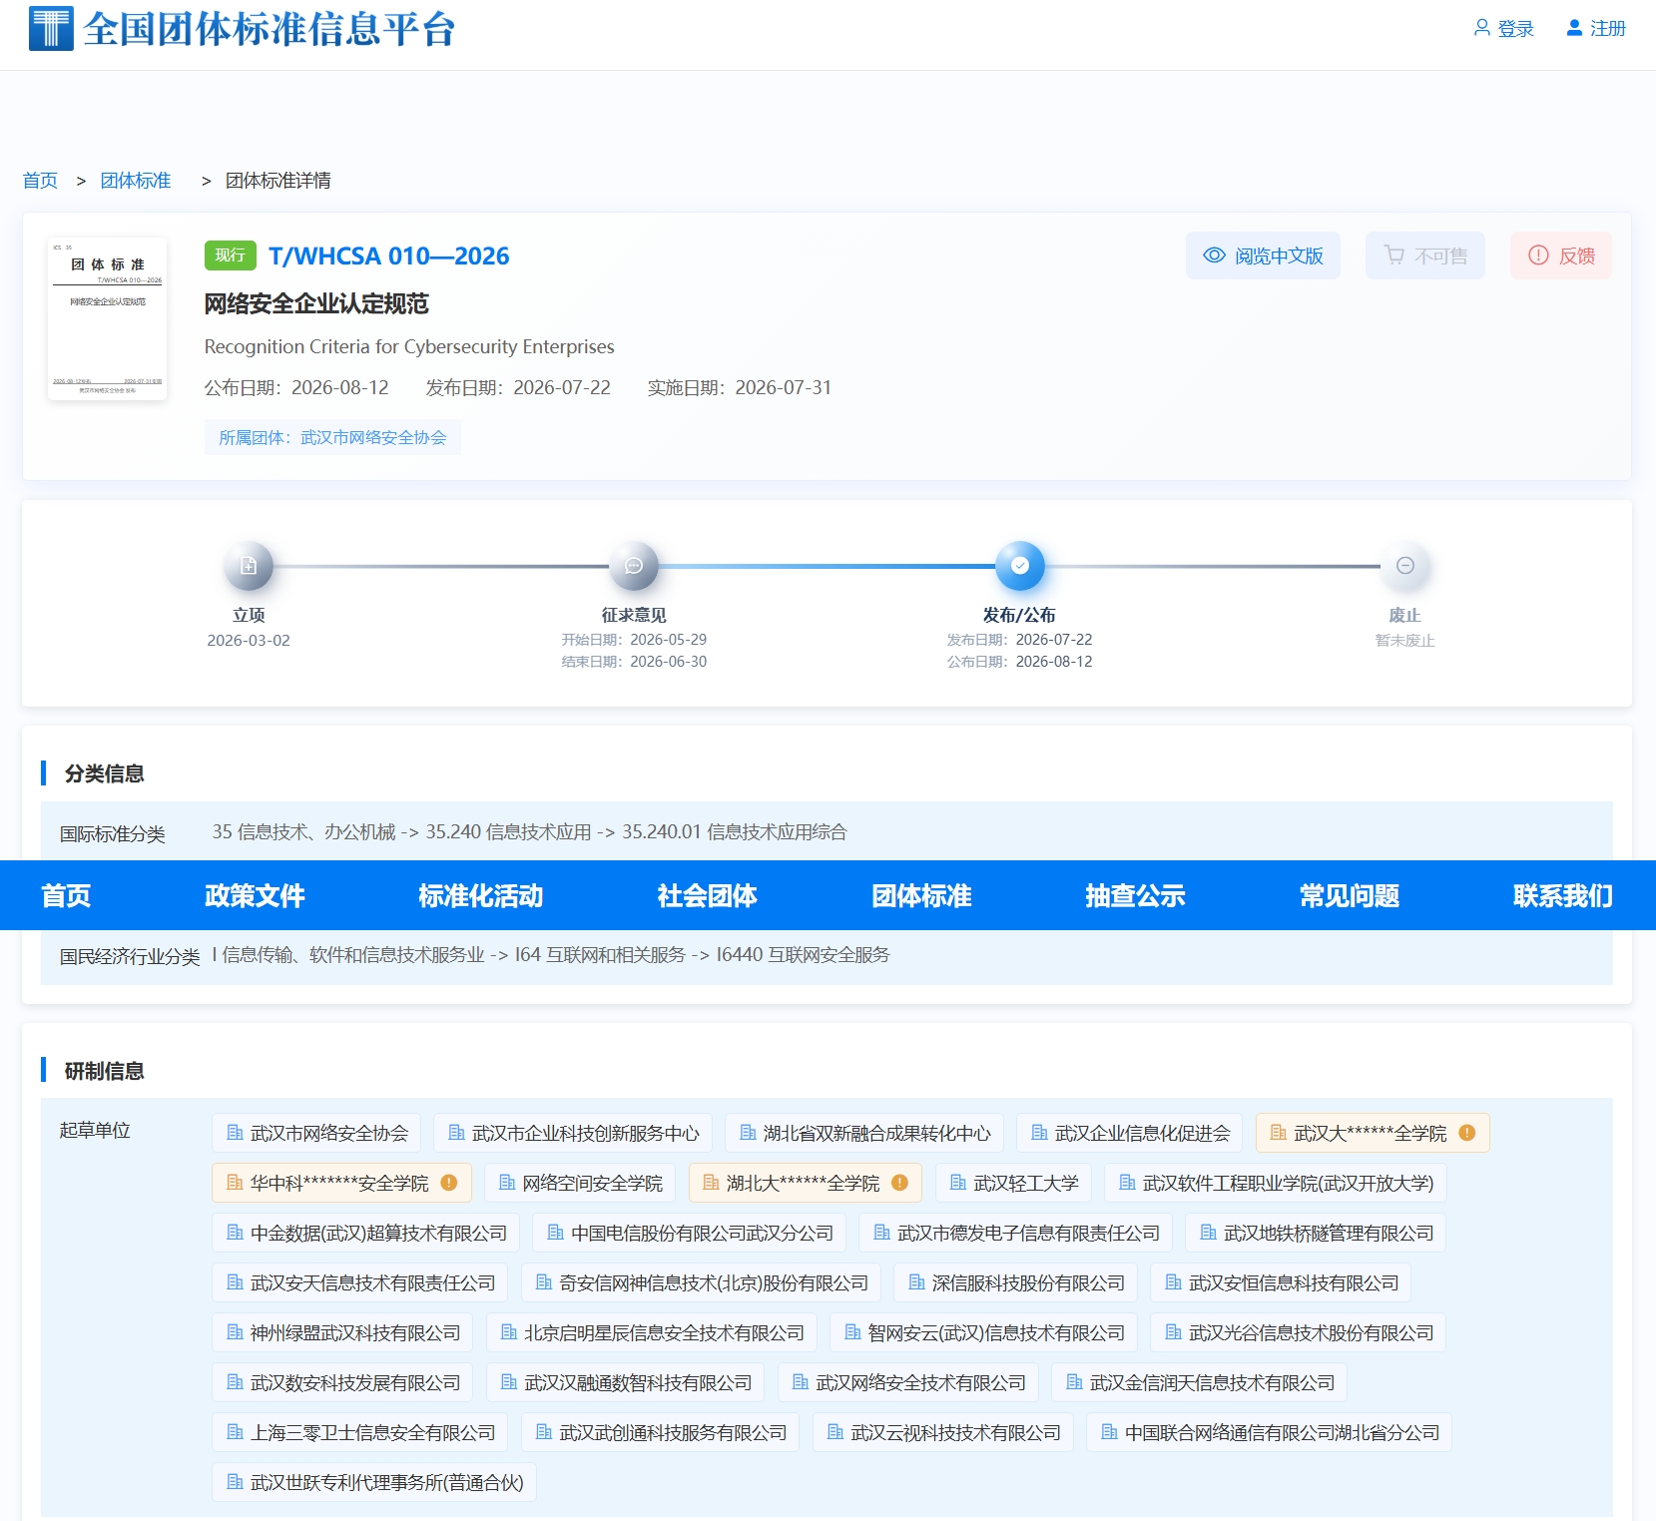Click the 反馈 feedback button
The image size is (1656, 1521).
1561,256
